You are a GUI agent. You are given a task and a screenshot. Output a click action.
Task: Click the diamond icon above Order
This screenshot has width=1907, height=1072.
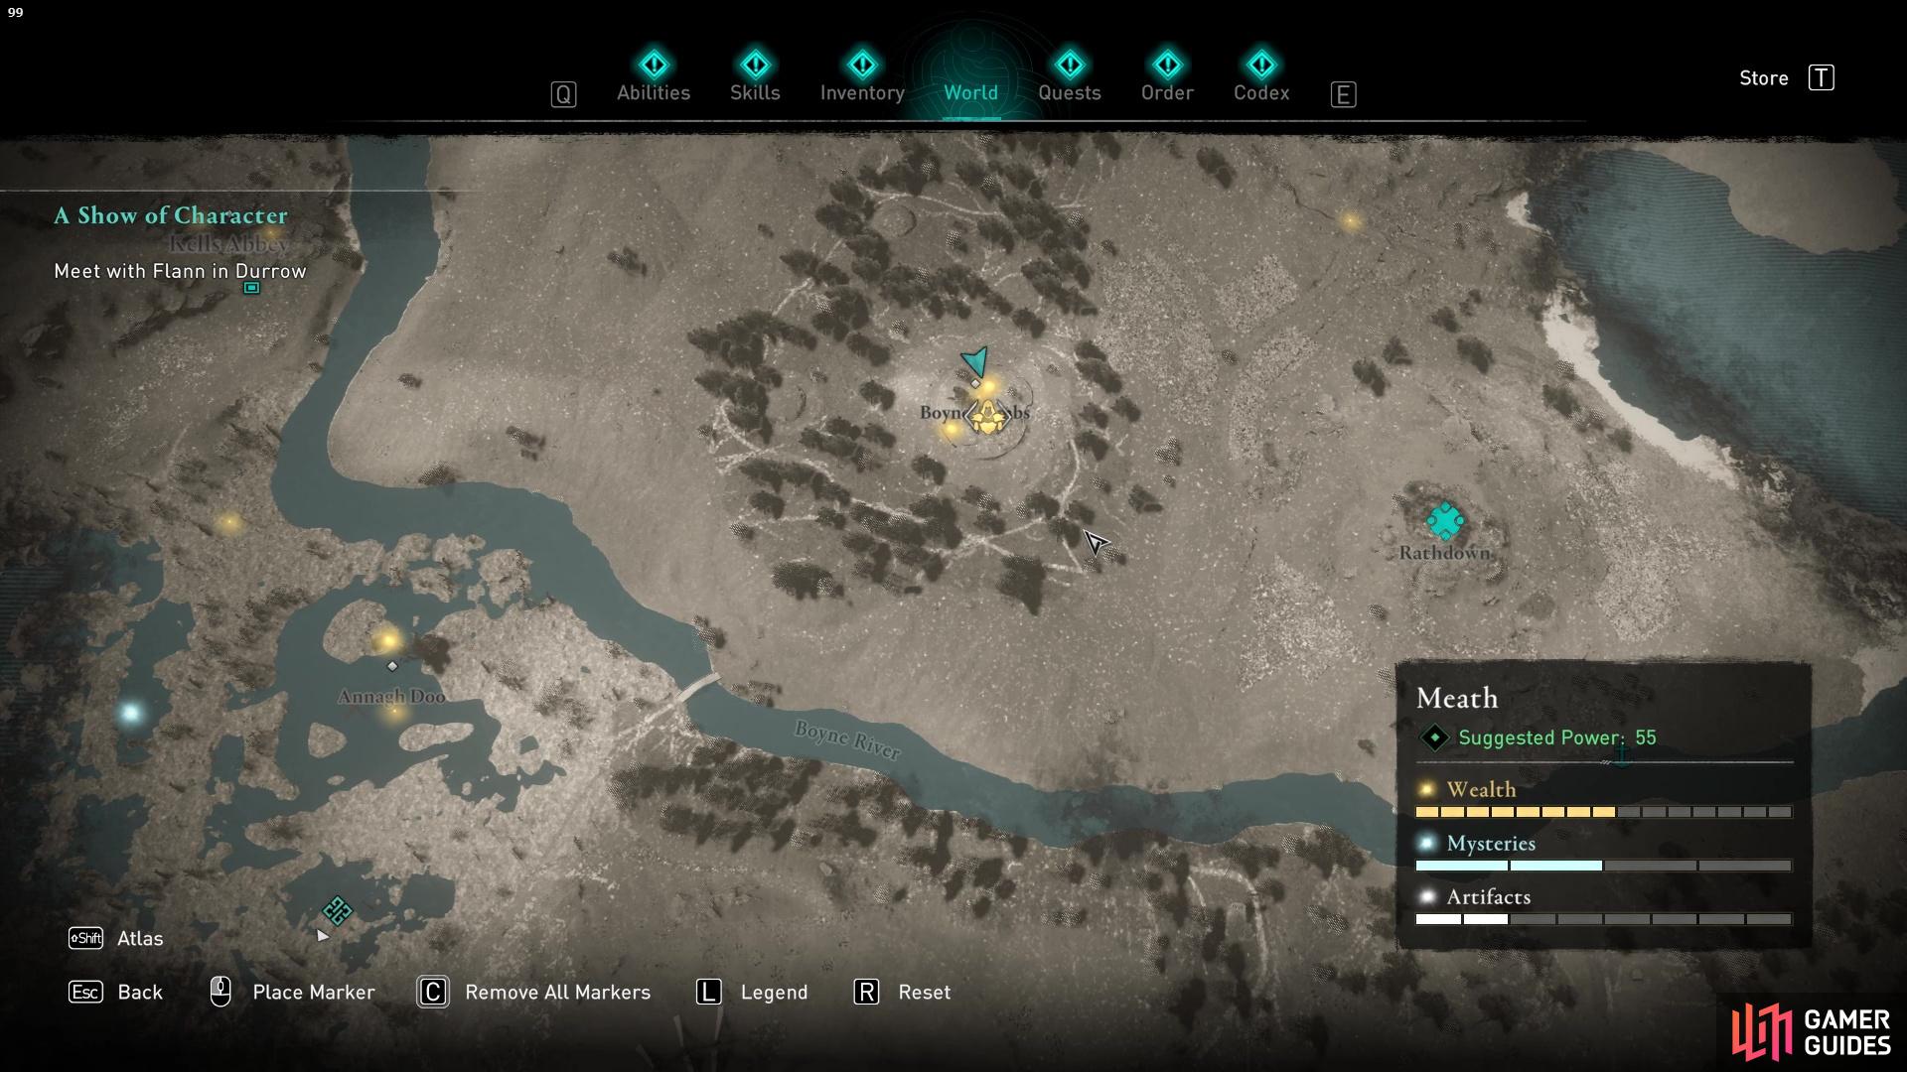[1167, 65]
